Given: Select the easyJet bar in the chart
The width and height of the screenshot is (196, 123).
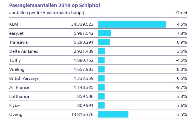Looking at the screenshot, I should [x=105, y=33].
